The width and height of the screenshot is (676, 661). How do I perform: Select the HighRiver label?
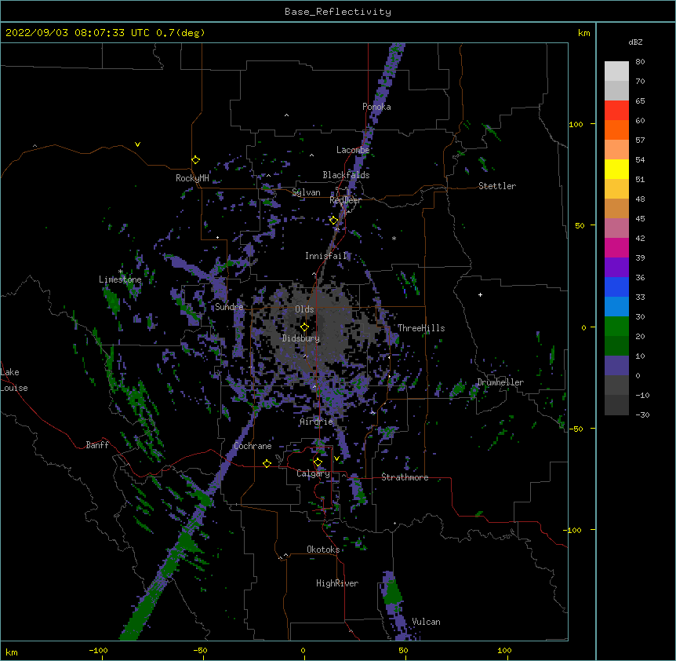337,583
